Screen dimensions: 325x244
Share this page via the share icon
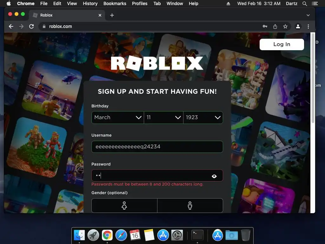(x=275, y=26)
